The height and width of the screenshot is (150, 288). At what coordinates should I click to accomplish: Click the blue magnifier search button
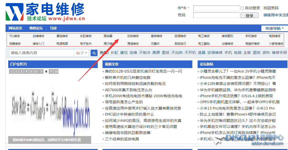94,53
